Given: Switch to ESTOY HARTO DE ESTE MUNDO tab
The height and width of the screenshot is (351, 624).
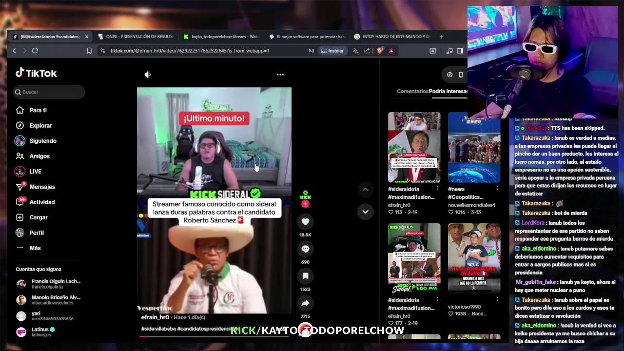Looking at the screenshot, I should pos(392,37).
